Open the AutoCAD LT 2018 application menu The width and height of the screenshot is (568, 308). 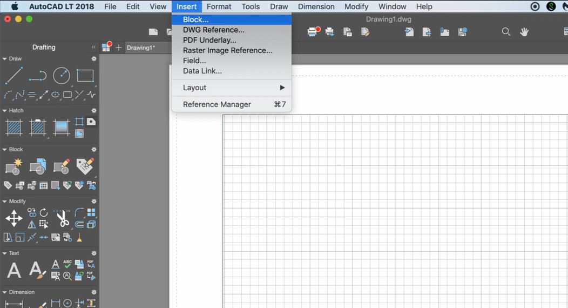click(x=61, y=6)
